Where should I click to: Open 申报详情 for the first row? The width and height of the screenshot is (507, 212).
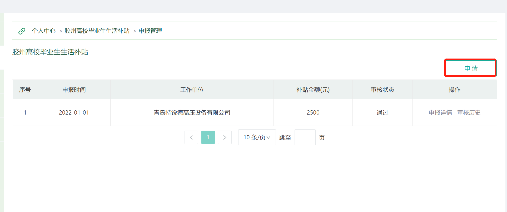coord(440,113)
